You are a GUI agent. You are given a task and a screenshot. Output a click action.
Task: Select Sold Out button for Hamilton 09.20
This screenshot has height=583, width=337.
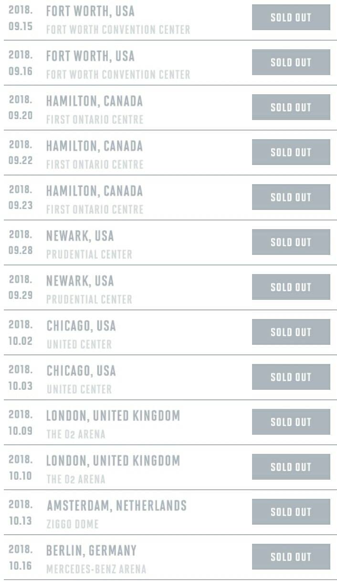coord(291,107)
